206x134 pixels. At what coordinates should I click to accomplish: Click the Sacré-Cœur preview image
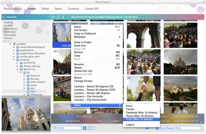(26, 114)
